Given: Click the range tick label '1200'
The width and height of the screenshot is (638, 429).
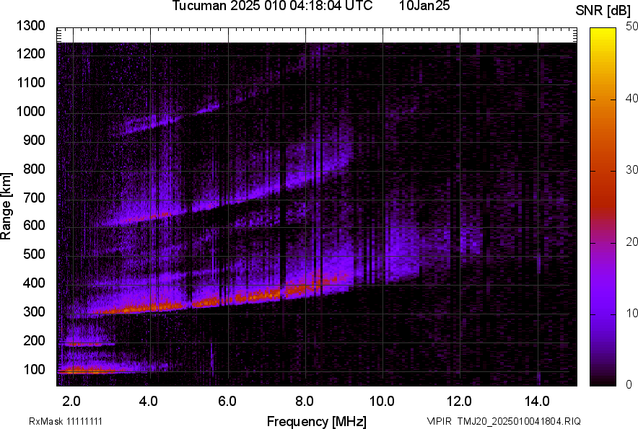Looking at the screenshot, I should (30, 53).
